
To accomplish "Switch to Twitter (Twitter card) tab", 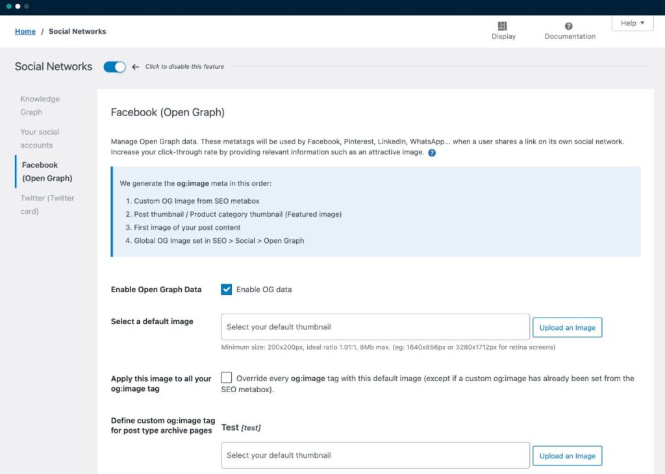I will pyautogui.click(x=47, y=205).
